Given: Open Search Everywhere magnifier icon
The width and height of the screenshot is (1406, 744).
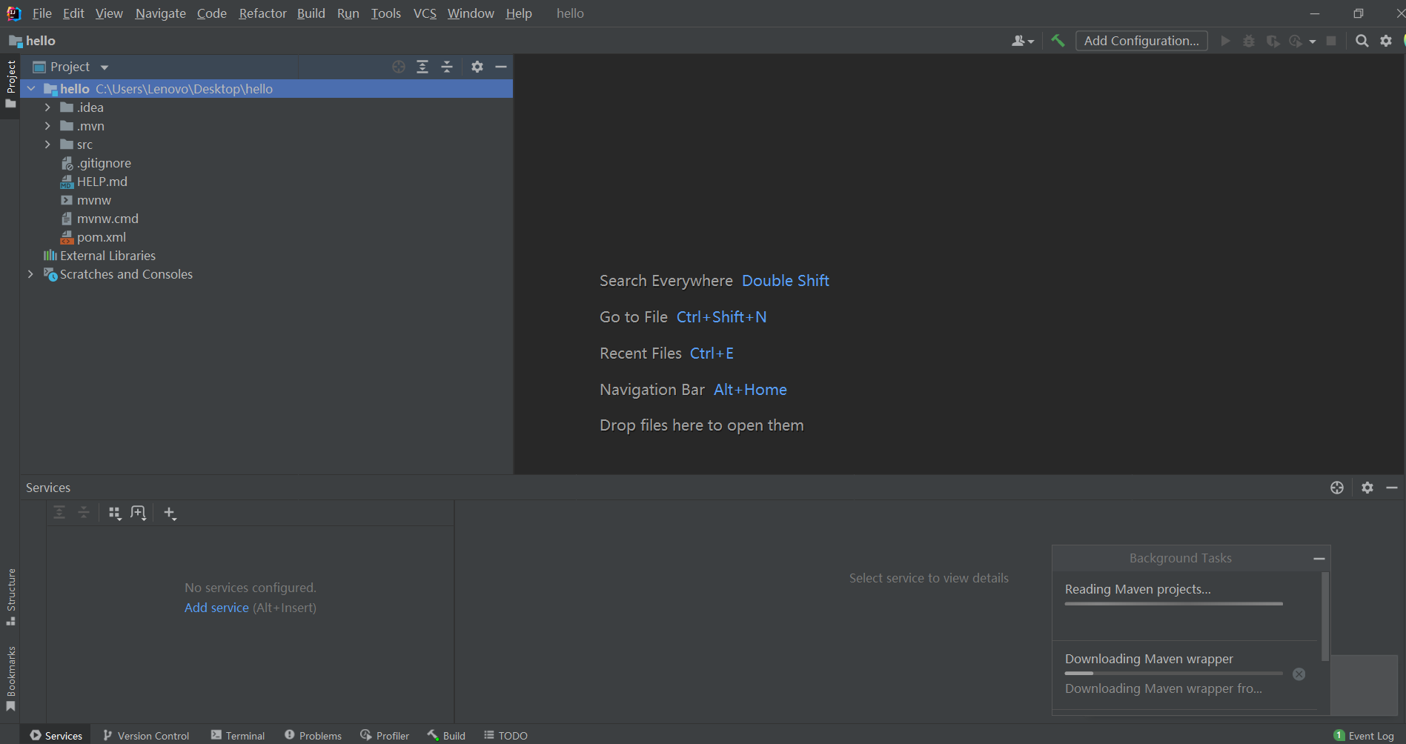Looking at the screenshot, I should [1362, 41].
